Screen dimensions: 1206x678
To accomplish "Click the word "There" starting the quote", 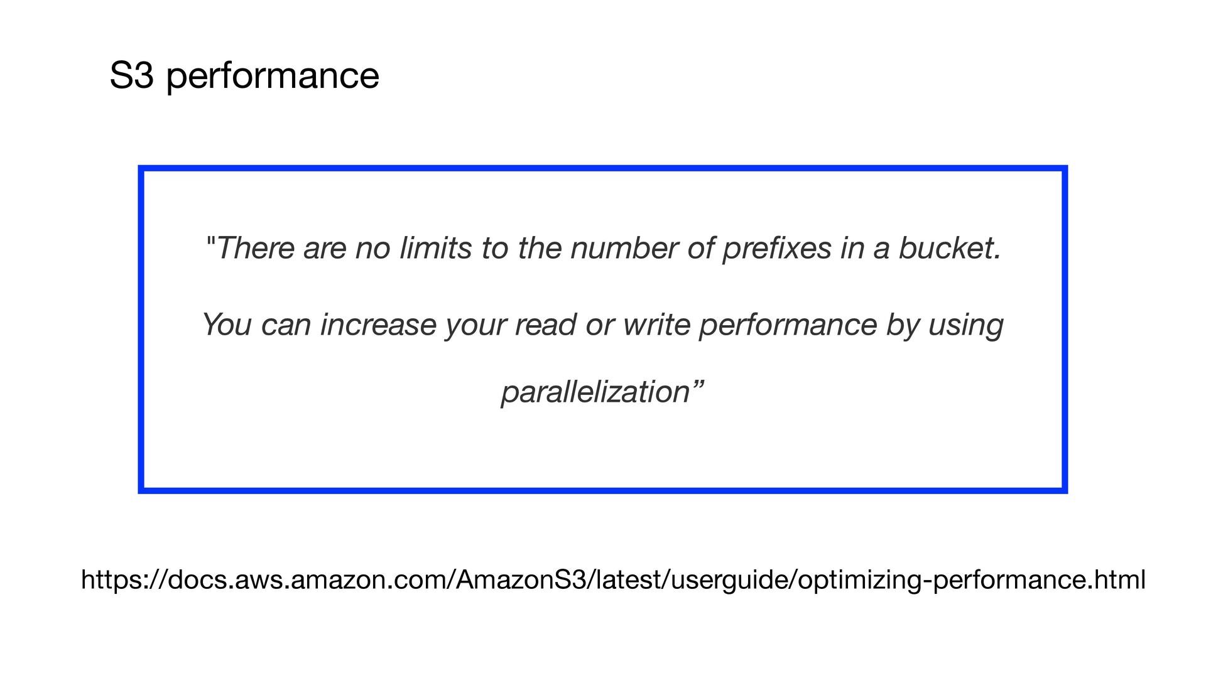I will point(256,249).
